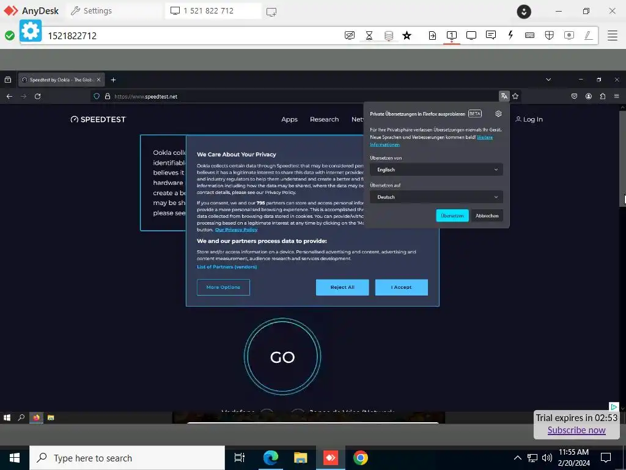The height and width of the screenshot is (470, 626).
Task: Close the Speedtest Firefox tab
Action: (98, 80)
